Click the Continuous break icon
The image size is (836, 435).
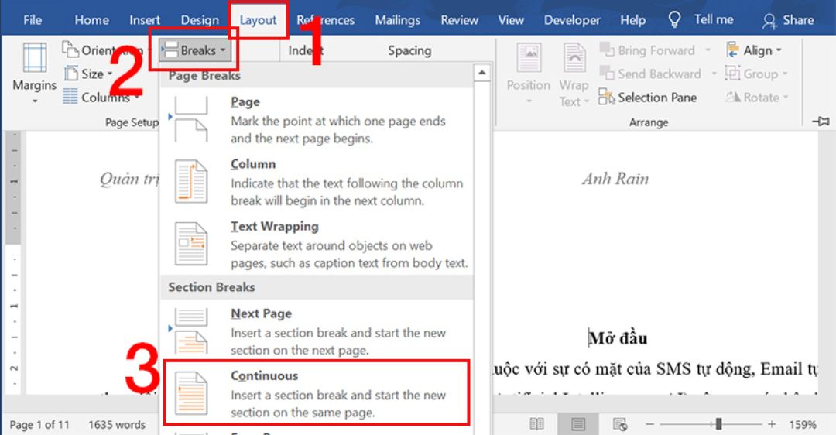click(191, 393)
